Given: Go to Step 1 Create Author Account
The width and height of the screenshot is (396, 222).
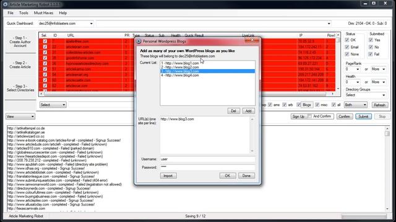Looking at the screenshot, I should [x=20, y=42].
